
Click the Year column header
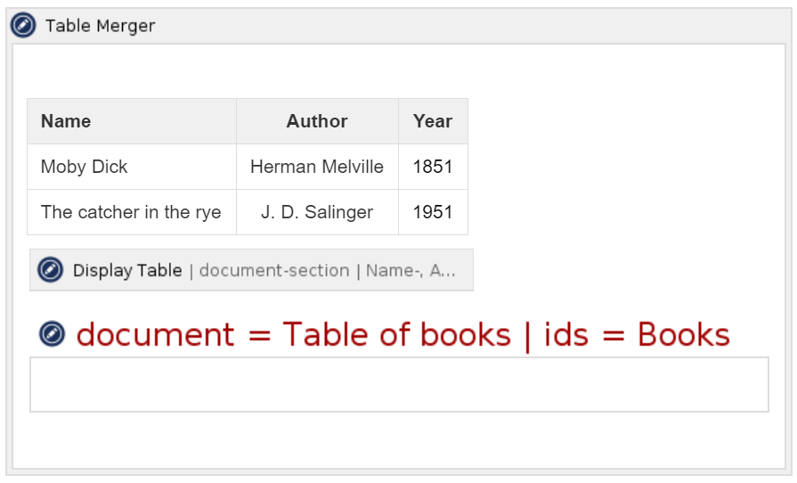433,121
